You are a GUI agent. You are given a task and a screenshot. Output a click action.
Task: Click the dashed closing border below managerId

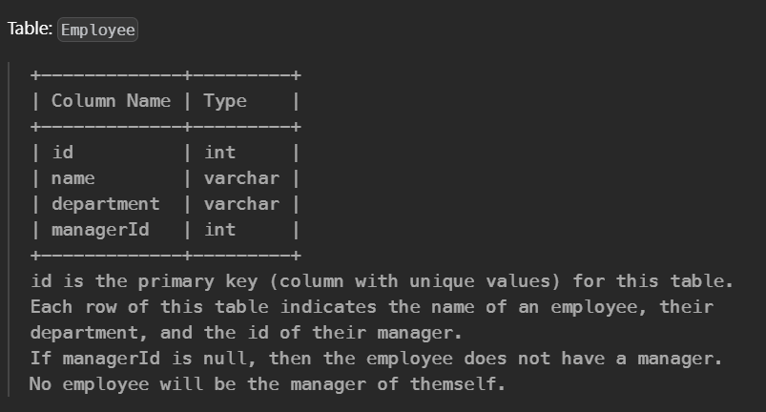[166, 256]
